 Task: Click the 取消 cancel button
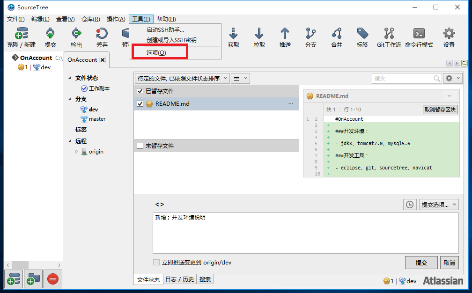(x=450, y=263)
